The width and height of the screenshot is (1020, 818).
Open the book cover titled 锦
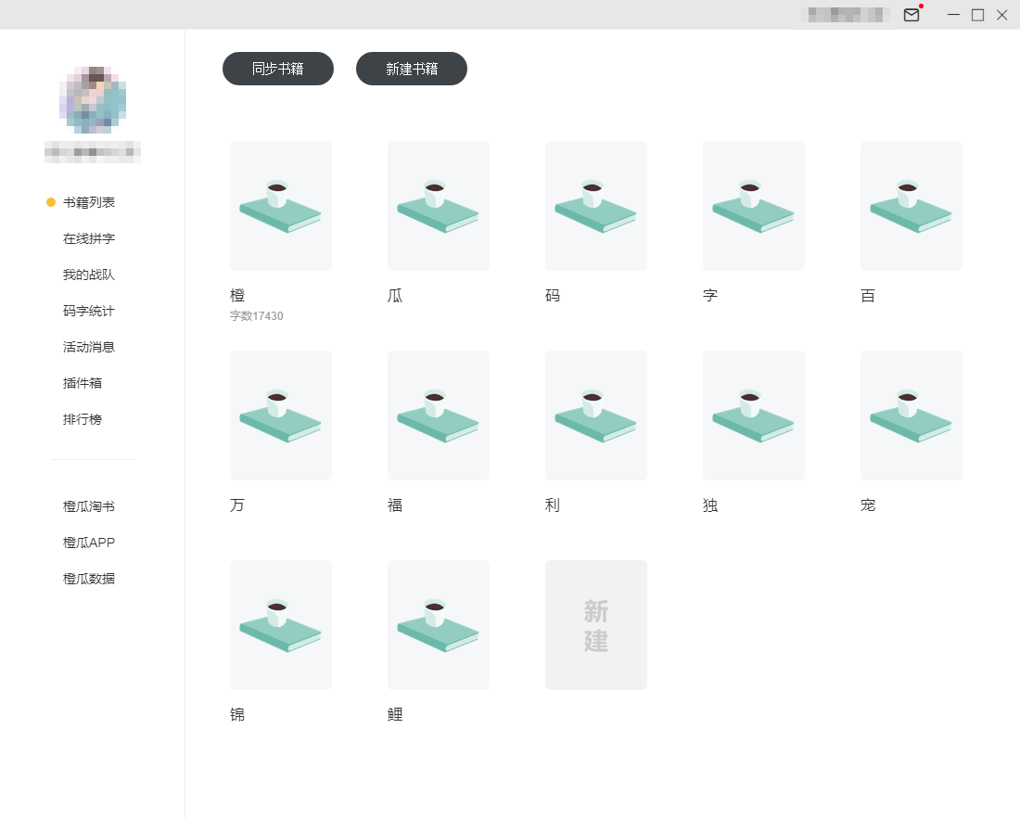tap(281, 625)
